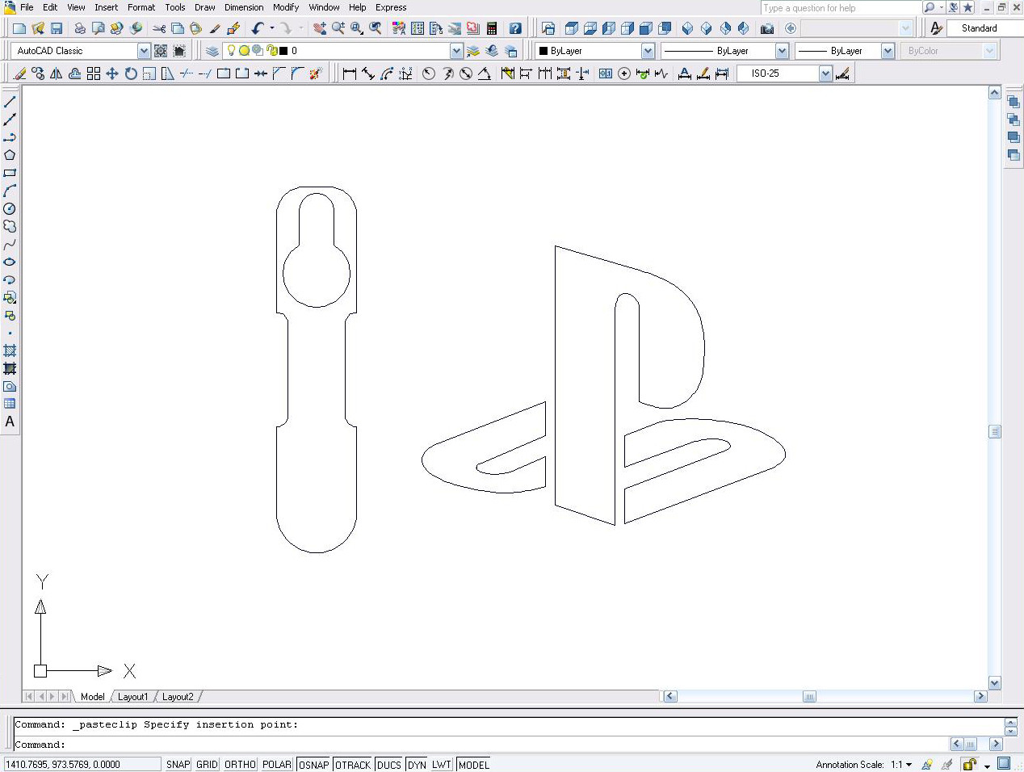Click the Move modify tool
1024x772 pixels.
(112, 73)
